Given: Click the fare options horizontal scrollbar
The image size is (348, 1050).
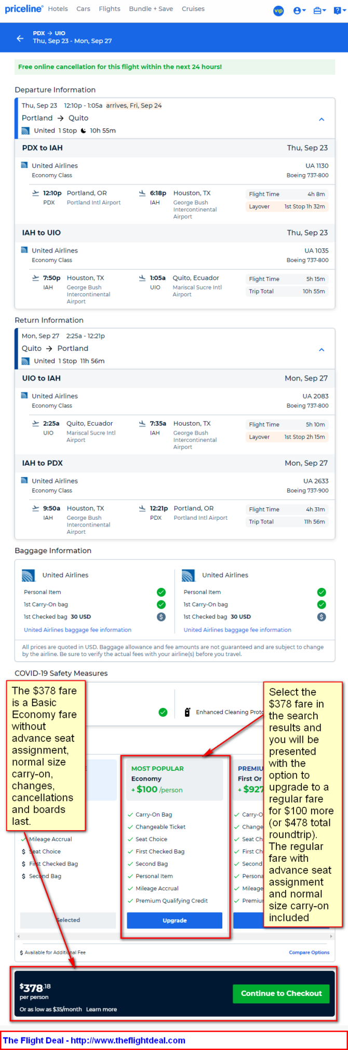Looking at the screenshot, I should (x=175, y=936).
